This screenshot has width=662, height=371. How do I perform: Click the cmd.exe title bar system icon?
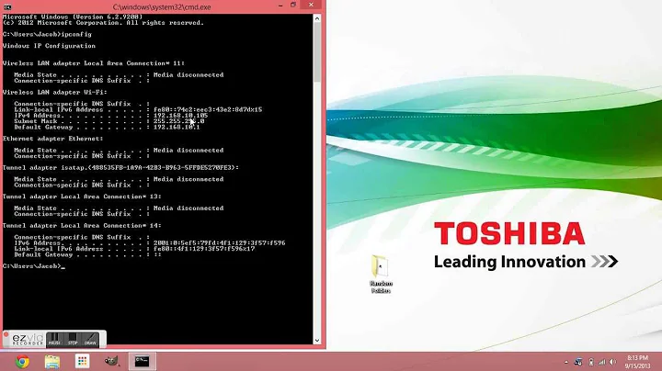(7, 6)
